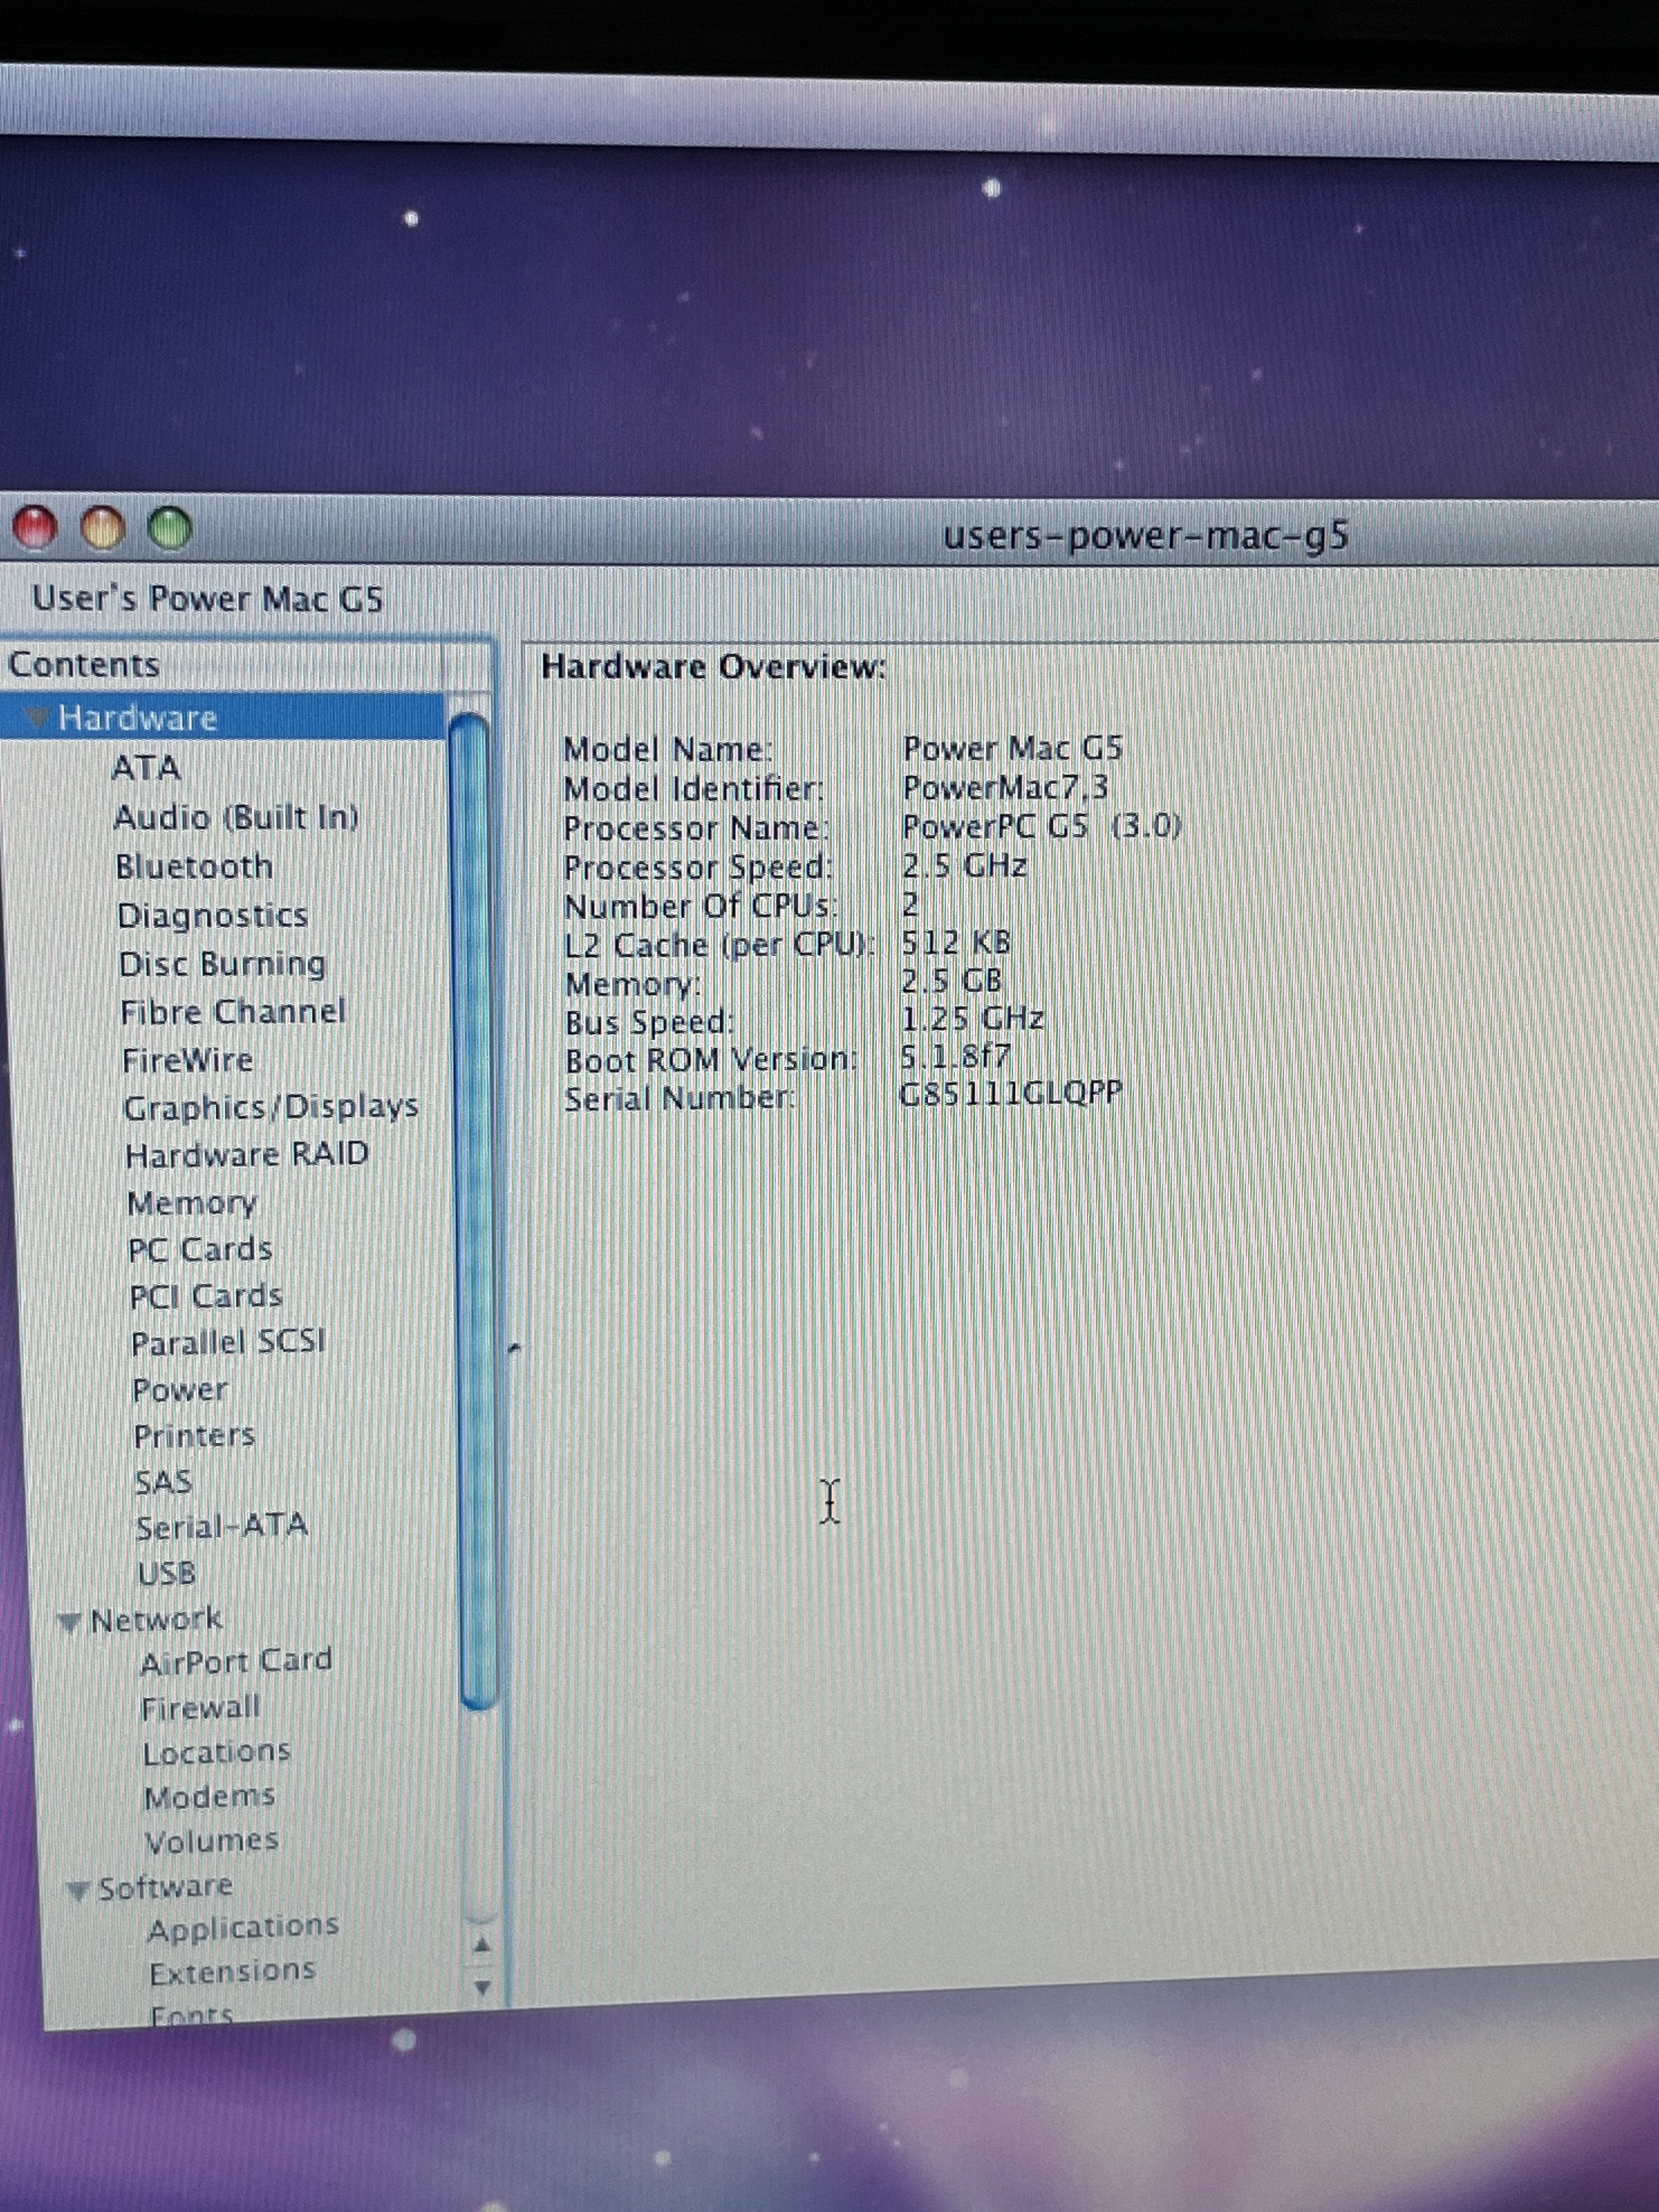
Task: Click the Number Of CPUs value 2
Action: point(910,905)
